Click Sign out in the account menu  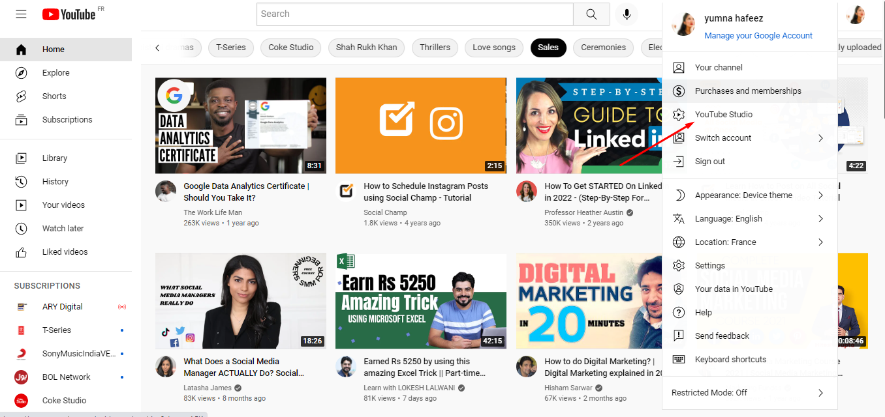click(711, 161)
